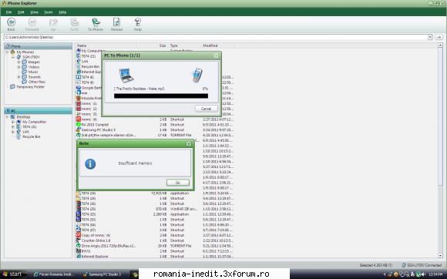Viewport: 447px width, 279px height.
Task: Select the Music folder in phone tree
Action: tap(30, 72)
